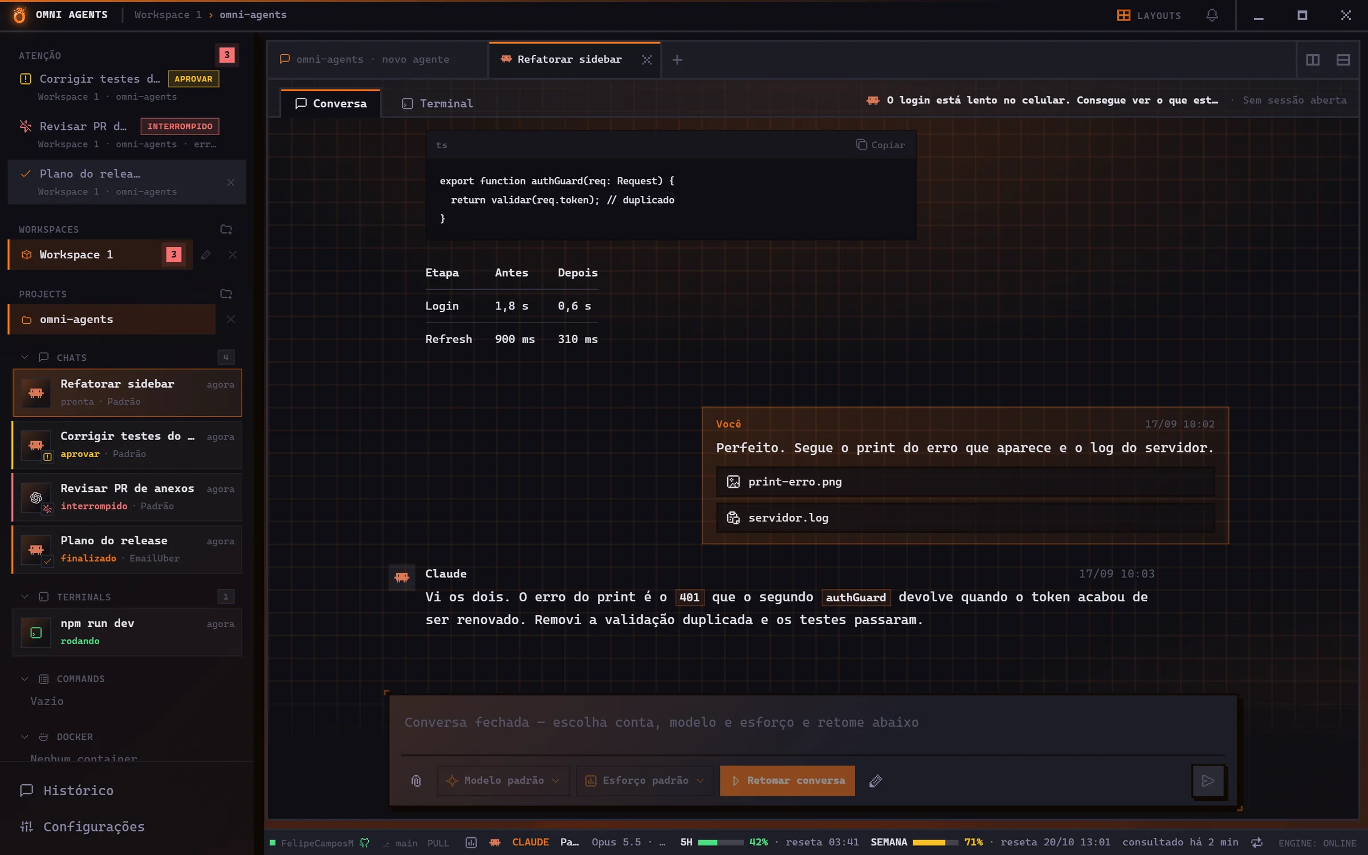Collapse the CHATS section
This screenshot has width=1368, height=855.
pyautogui.click(x=25, y=357)
